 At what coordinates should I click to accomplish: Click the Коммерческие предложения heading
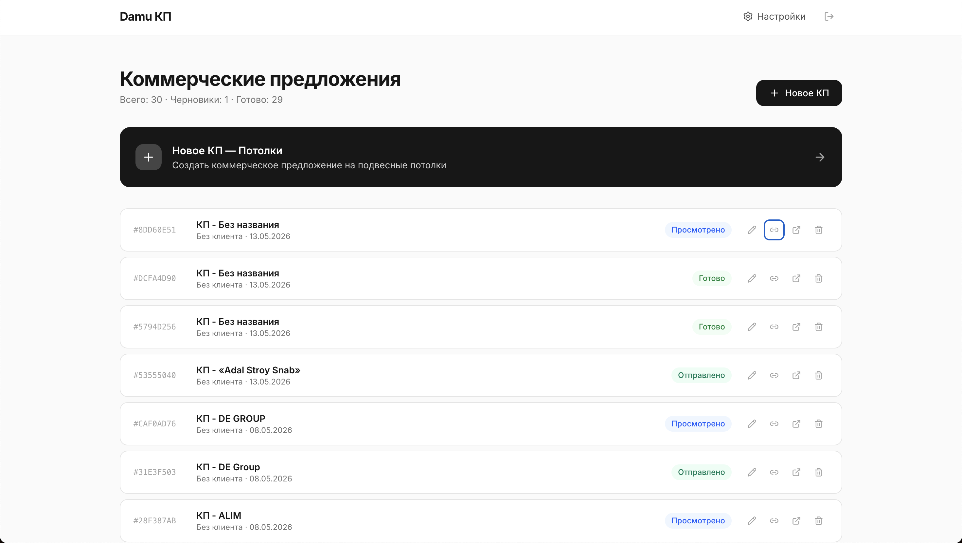pyautogui.click(x=260, y=80)
